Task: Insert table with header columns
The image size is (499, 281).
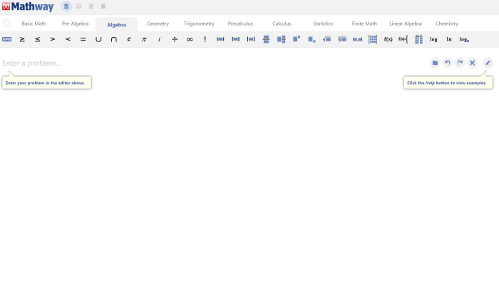Action: tap(418, 39)
